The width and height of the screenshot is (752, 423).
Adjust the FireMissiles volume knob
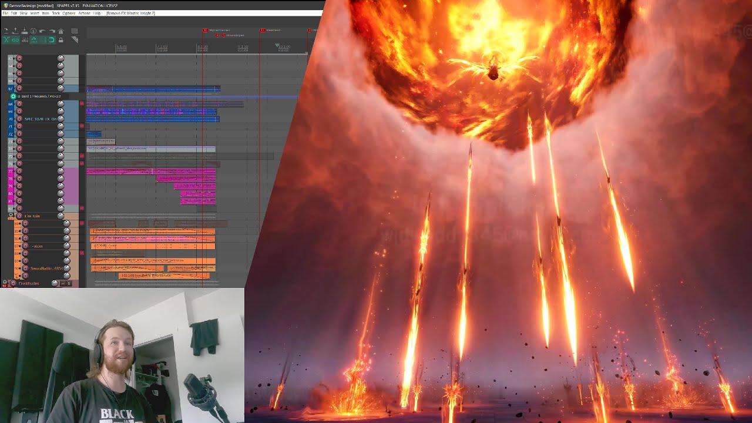point(55,283)
